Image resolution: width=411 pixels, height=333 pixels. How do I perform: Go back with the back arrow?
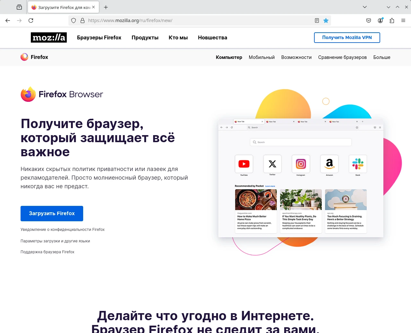[8, 20]
